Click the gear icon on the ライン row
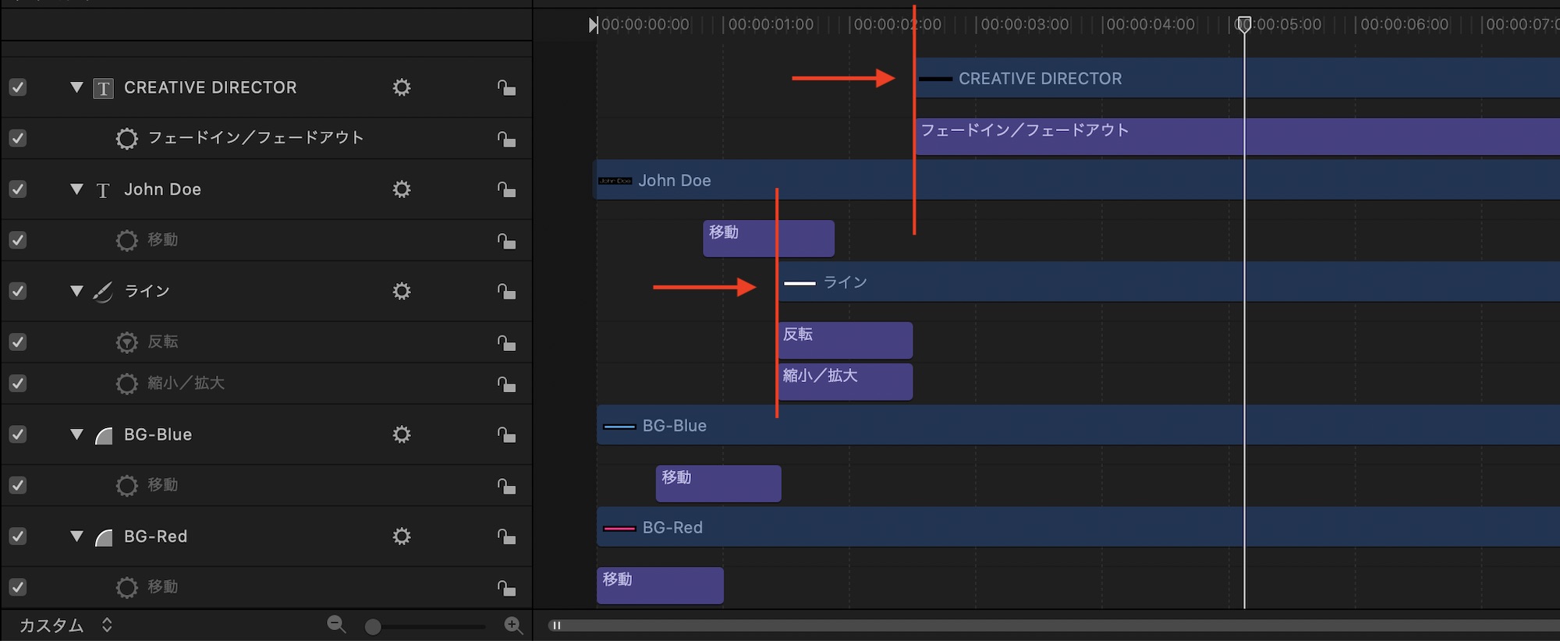The image size is (1560, 641). [402, 292]
